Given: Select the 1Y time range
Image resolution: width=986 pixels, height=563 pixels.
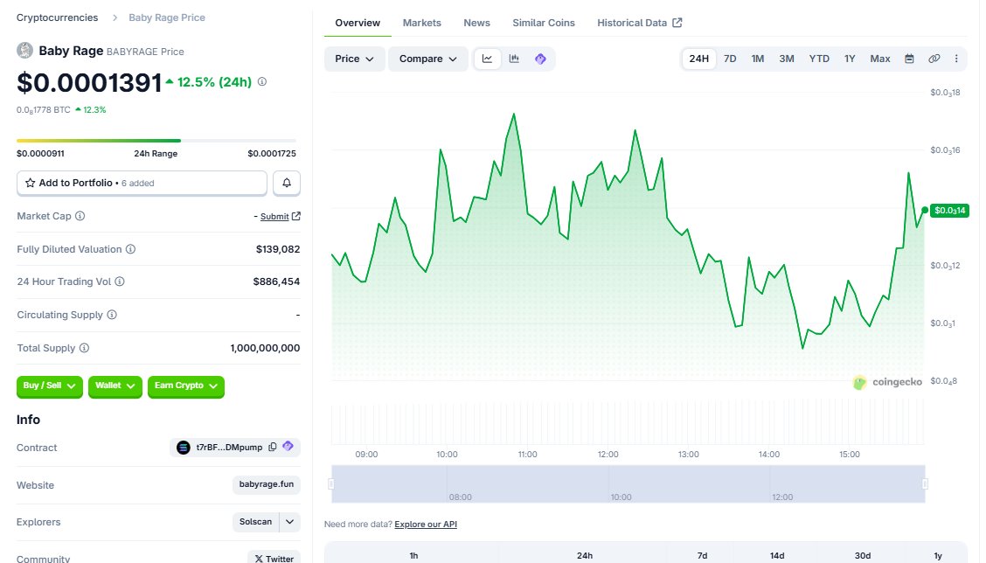Looking at the screenshot, I should pyautogui.click(x=850, y=59).
